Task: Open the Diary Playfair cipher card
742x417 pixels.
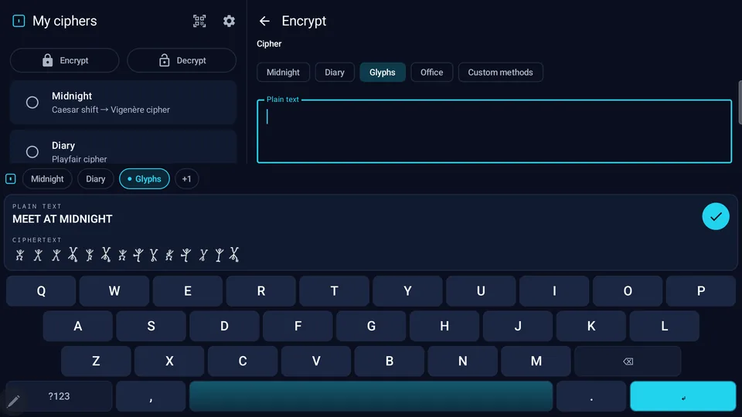Action: coord(123,147)
